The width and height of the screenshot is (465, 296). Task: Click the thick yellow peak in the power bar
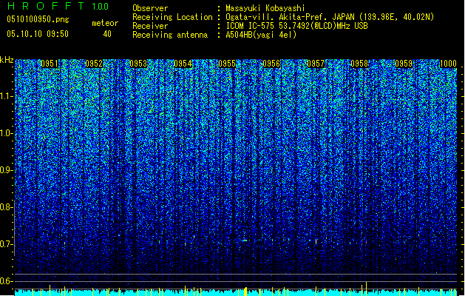(x=245, y=292)
